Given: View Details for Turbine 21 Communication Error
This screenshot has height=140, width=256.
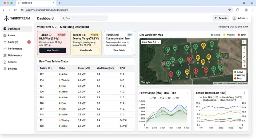Looking at the screenshot, I should coord(119,50).
